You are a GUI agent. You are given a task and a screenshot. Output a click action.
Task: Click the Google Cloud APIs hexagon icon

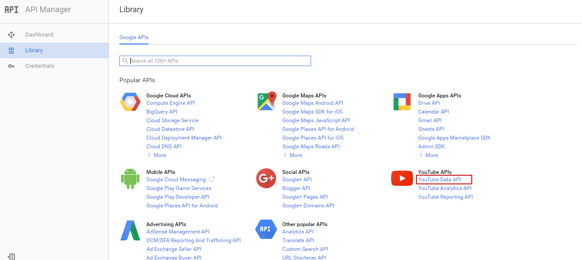click(x=130, y=102)
